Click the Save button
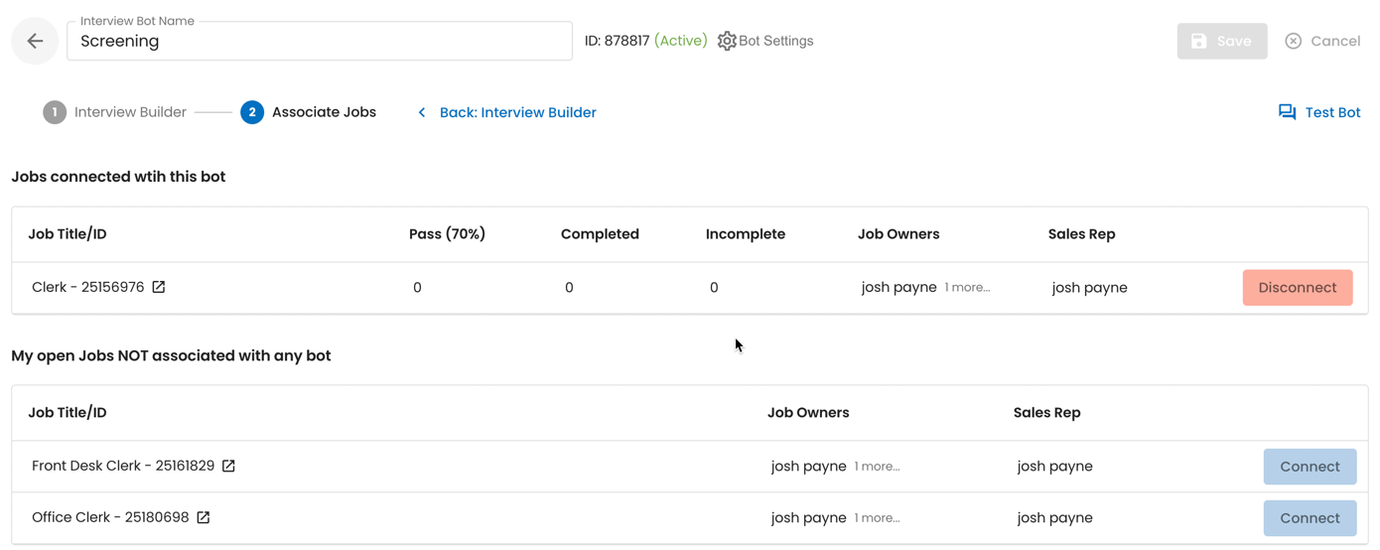This screenshot has width=1380, height=550. (1222, 41)
